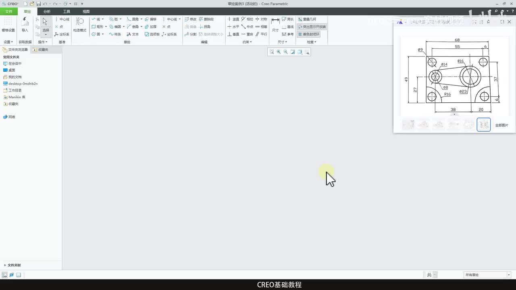Click the Zoom In icon in graphics toolbar
The height and width of the screenshot is (290, 516).
(279, 52)
